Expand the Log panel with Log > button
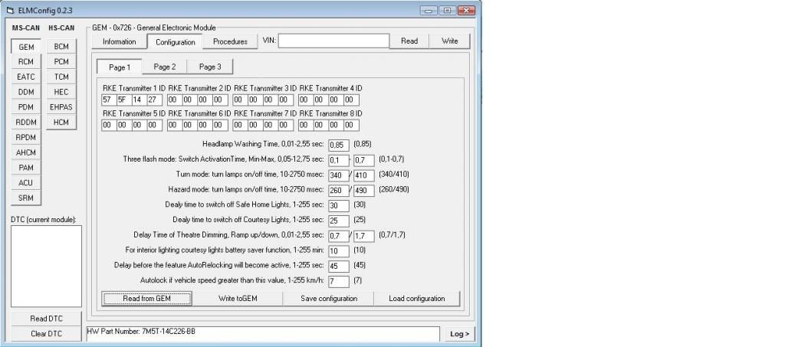 [x=458, y=334]
